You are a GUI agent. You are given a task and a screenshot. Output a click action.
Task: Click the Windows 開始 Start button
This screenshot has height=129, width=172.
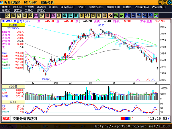[8, 126]
